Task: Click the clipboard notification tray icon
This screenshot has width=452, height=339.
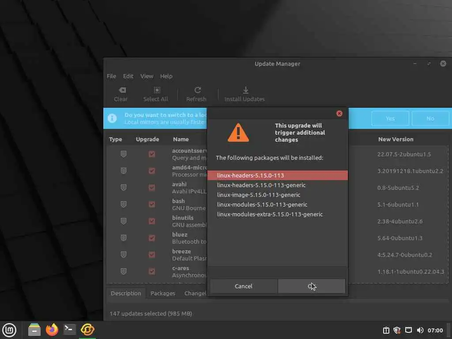Action: coord(386,330)
